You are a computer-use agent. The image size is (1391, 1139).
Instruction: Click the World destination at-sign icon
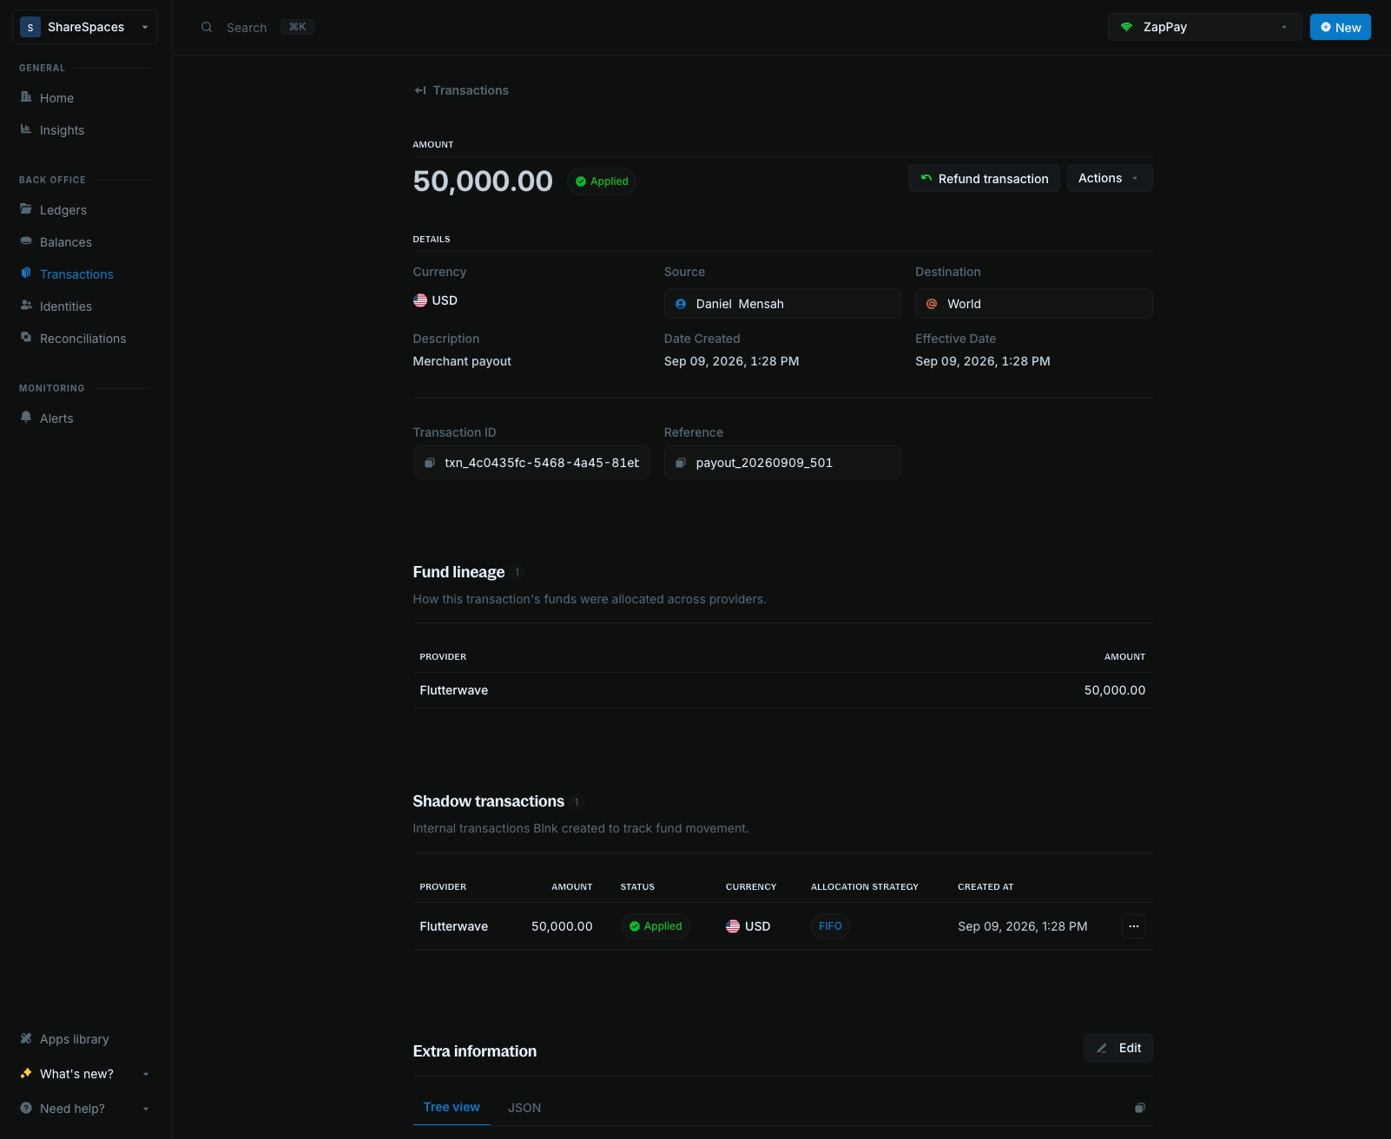click(x=932, y=304)
